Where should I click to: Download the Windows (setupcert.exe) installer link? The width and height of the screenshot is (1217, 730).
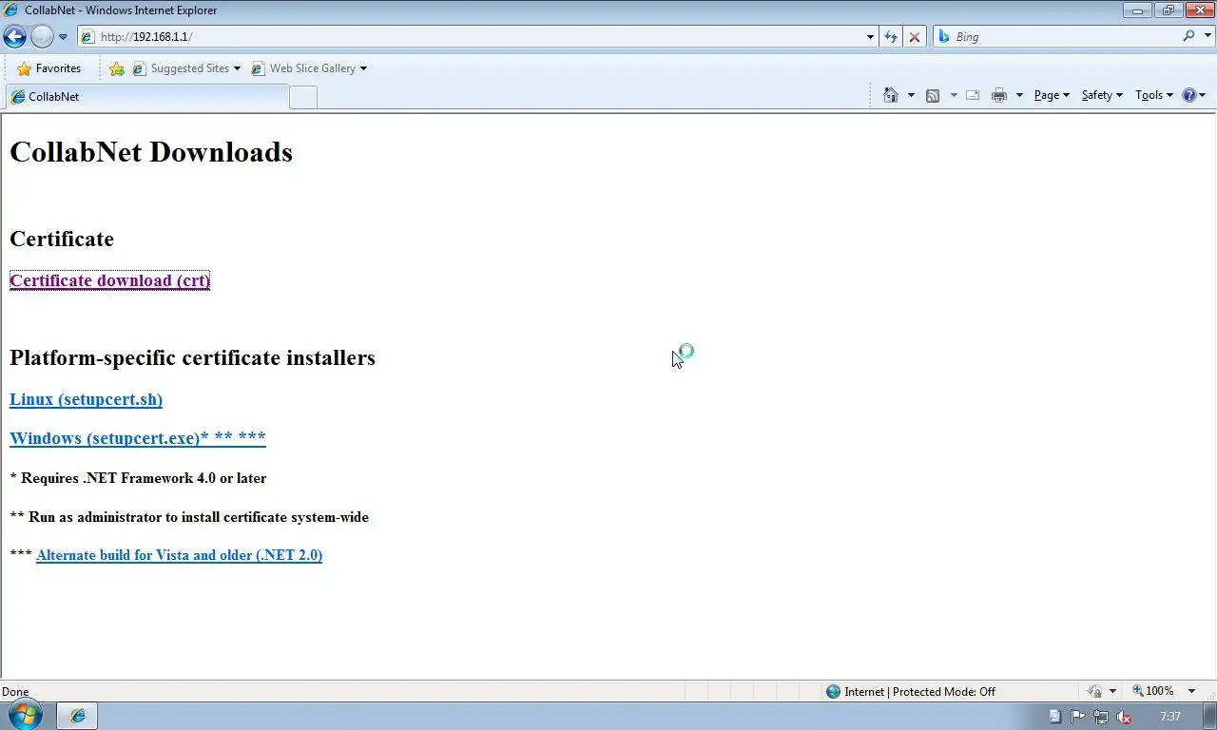click(x=138, y=438)
